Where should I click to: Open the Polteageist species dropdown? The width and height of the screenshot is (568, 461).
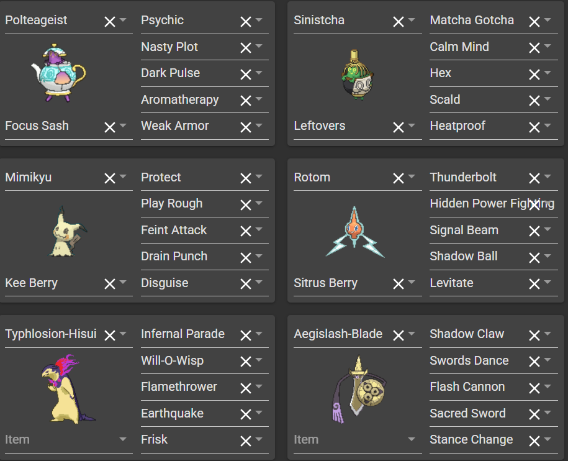[123, 20]
